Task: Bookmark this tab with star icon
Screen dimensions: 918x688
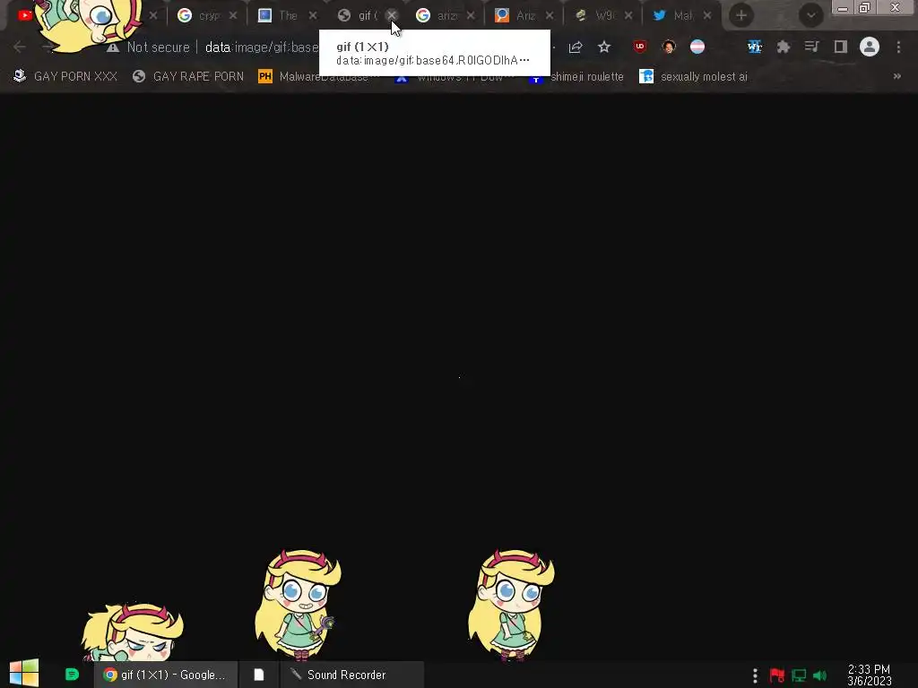Action: tap(604, 47)
